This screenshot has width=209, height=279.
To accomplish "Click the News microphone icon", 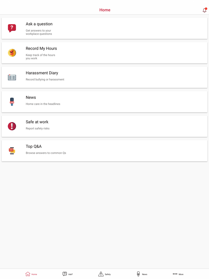I will click(x=12, y=101).
